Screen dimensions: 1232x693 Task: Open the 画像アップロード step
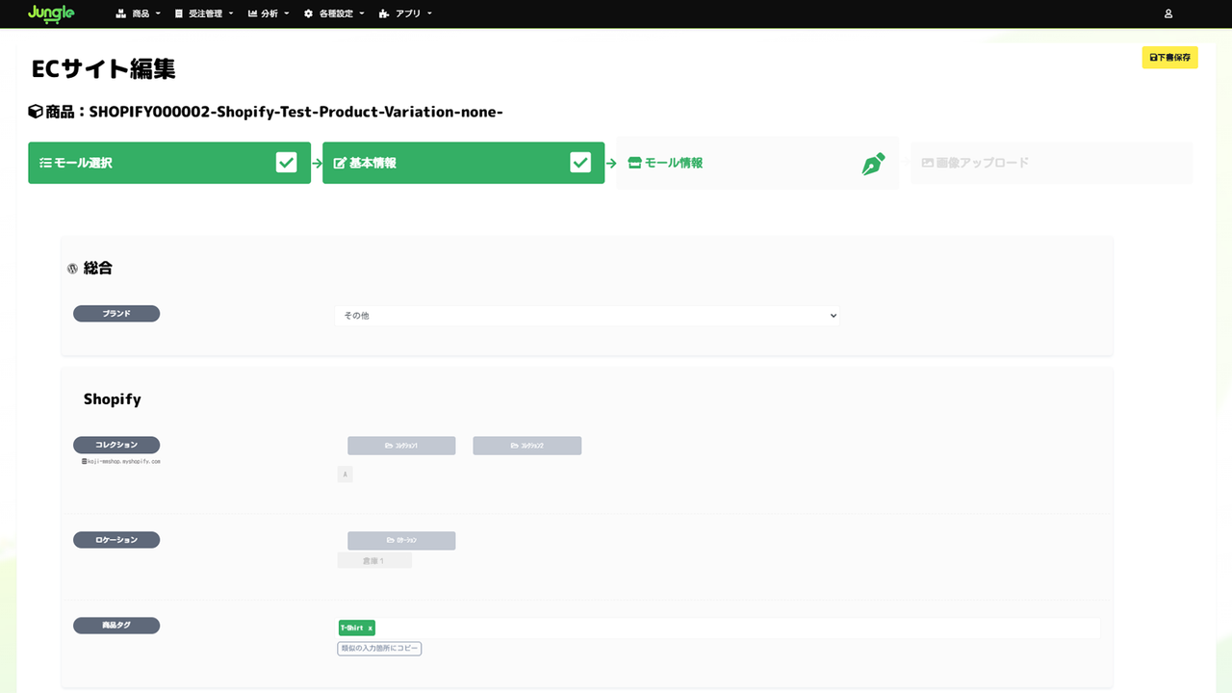click(x=1051, y=163)
